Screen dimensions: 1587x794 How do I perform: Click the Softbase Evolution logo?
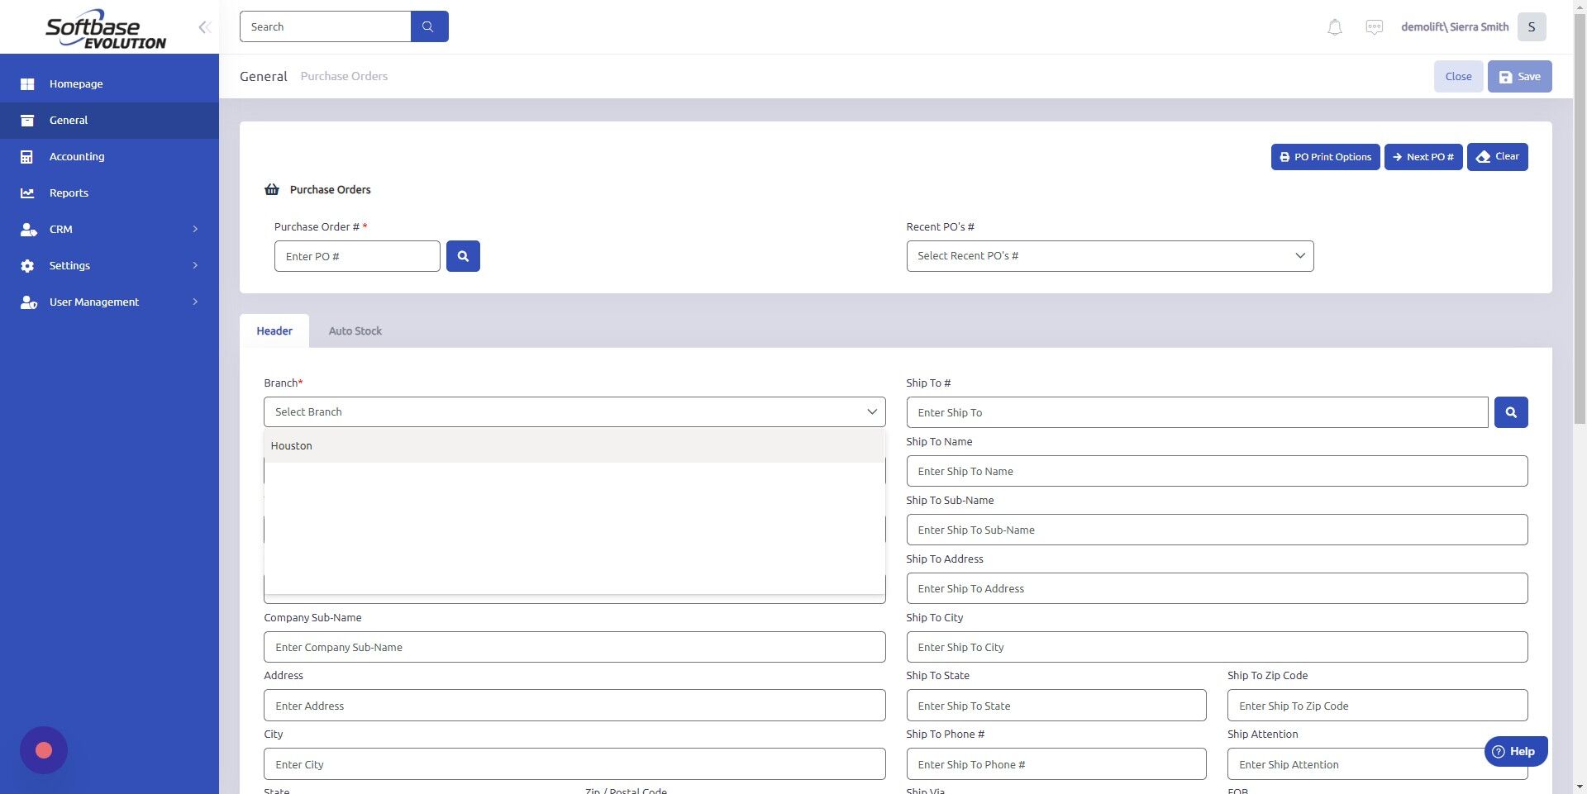tap(105, 29)
